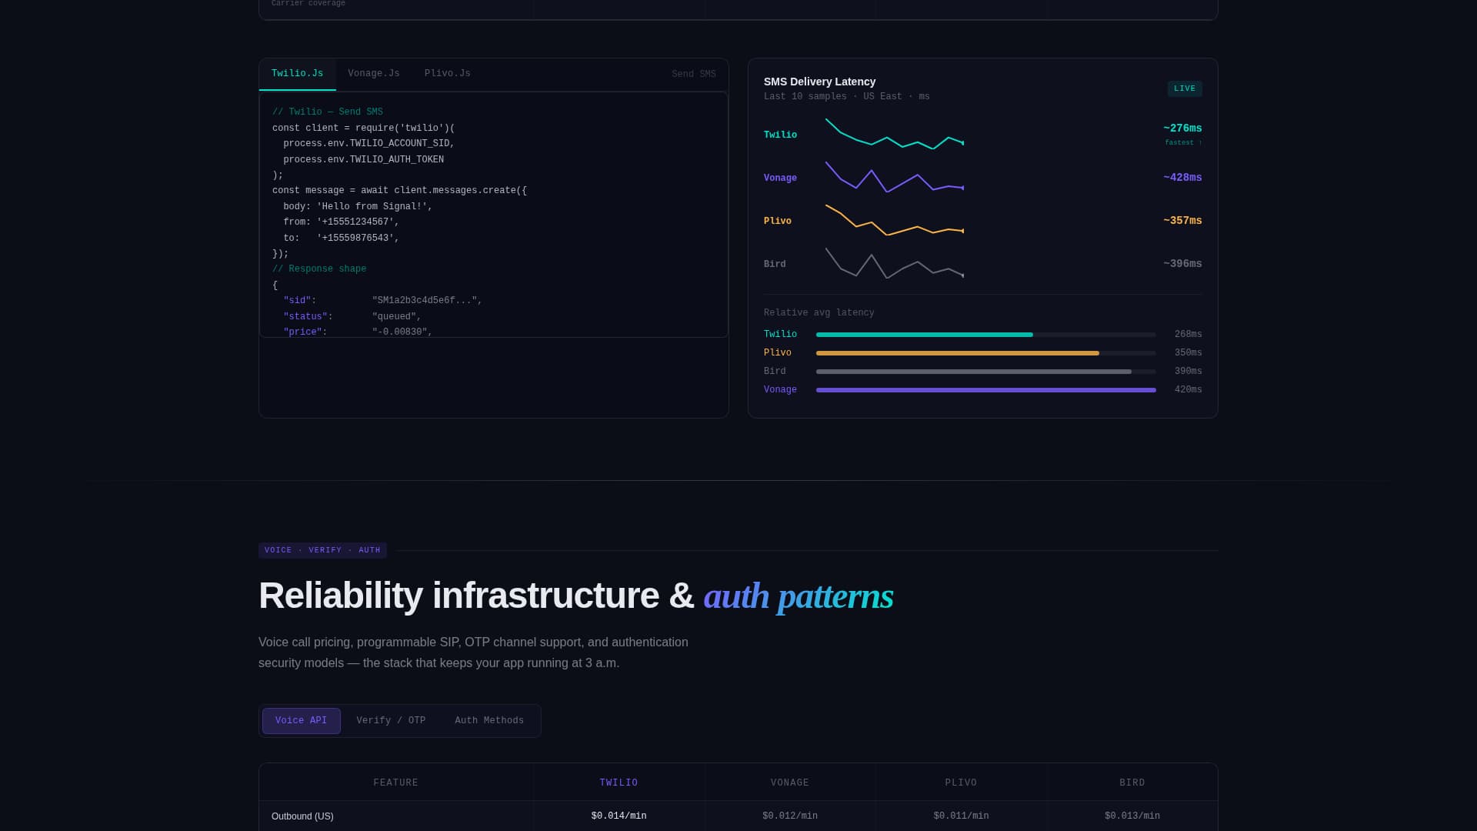Click the VOICE · VERIFY · AUTH badge
This screenshot has height=831, width=1477.
pyautogui.click(x=322, y=550)
